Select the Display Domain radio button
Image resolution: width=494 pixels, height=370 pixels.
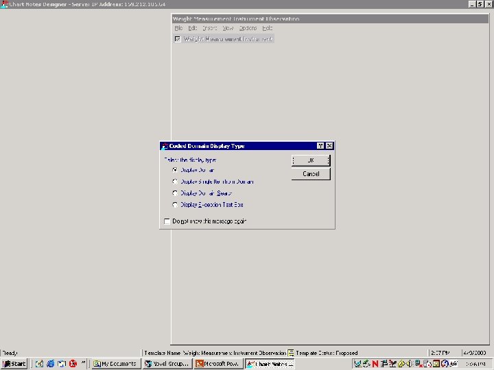pyautogui.click(x=175, y=170)
